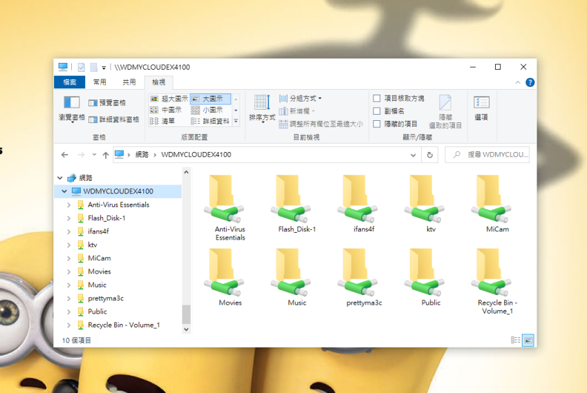Switch to large thumbnails via status bar icon
The height and width of the screenshot is (393, 587).
[528, 341]
